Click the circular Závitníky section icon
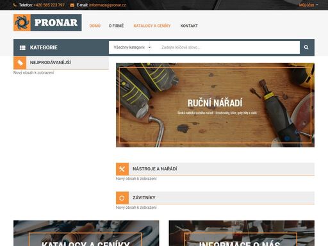The width and height of the screenshot is (328, 246). point(122,198)
